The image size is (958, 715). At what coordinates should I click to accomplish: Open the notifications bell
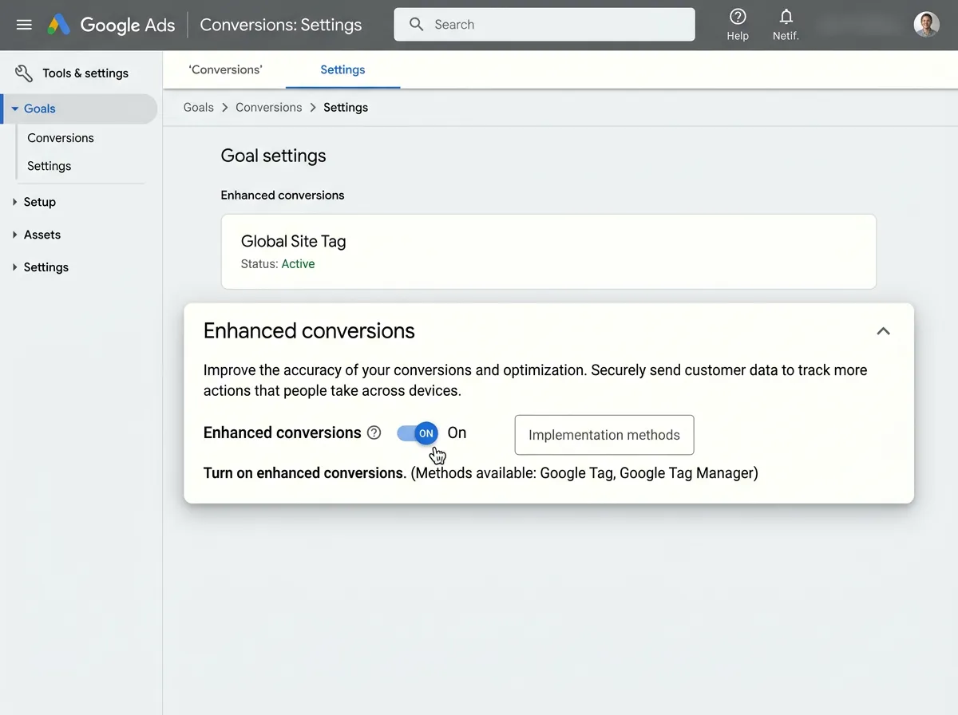(x=786, y=24)
